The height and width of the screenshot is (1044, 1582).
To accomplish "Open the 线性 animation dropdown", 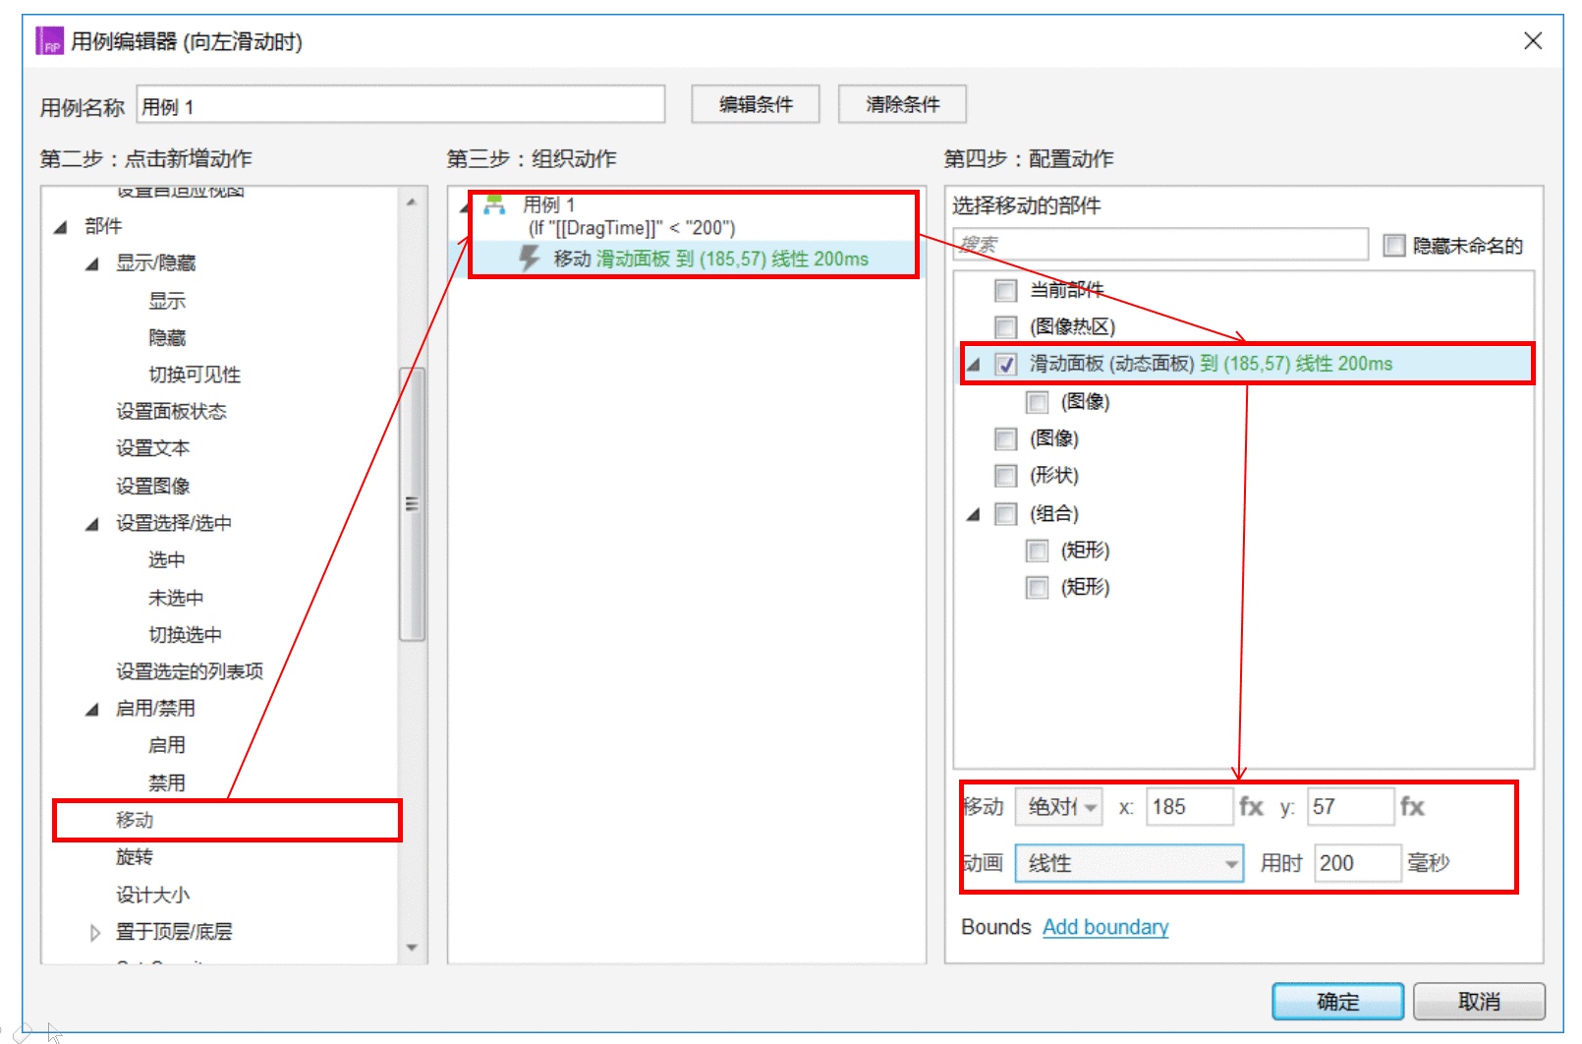I will (1129, 863).
